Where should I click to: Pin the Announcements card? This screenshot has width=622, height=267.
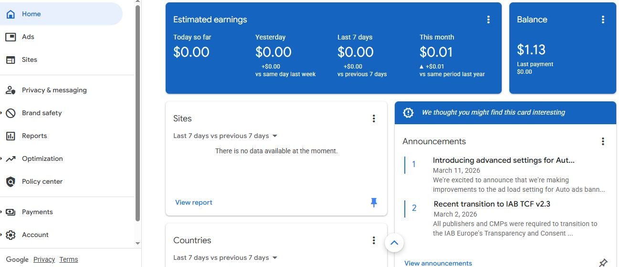tap(603, 263)
